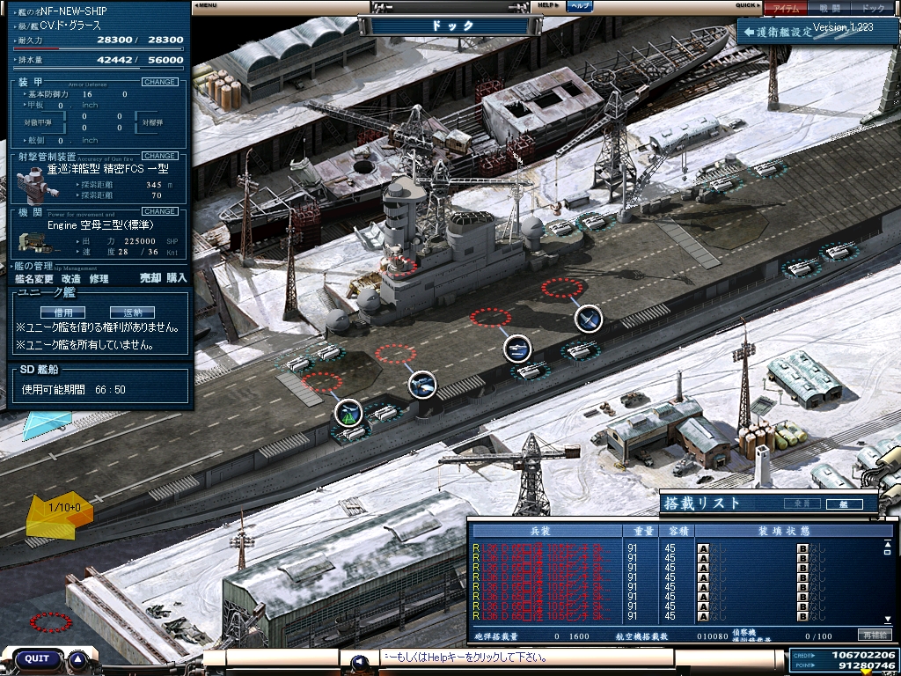The height and width of the screenshot is (676, 901).
Task: Select the aircraft slot icon nearest the crane
Action: click(x=589, y=319)
